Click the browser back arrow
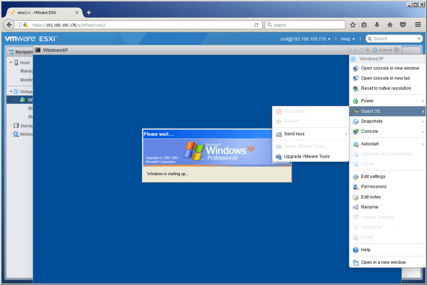427x285 pixels. tap(9, 25)
